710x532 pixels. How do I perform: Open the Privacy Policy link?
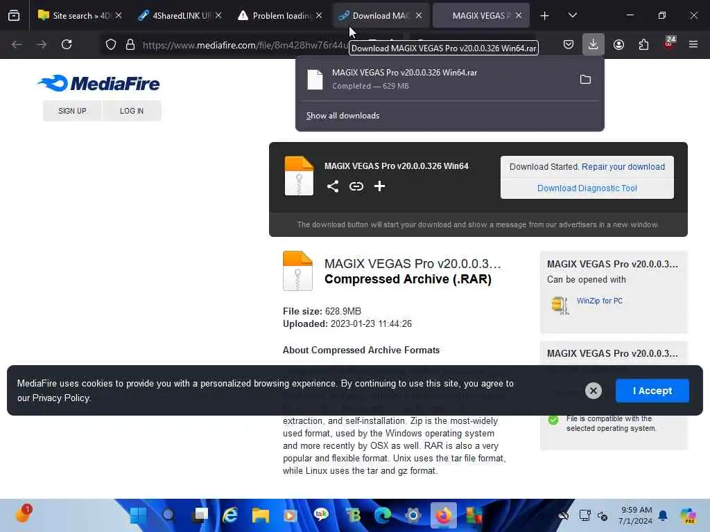click(x=61, y=398)
